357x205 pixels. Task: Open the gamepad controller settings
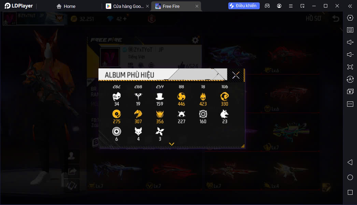point(267,6)
